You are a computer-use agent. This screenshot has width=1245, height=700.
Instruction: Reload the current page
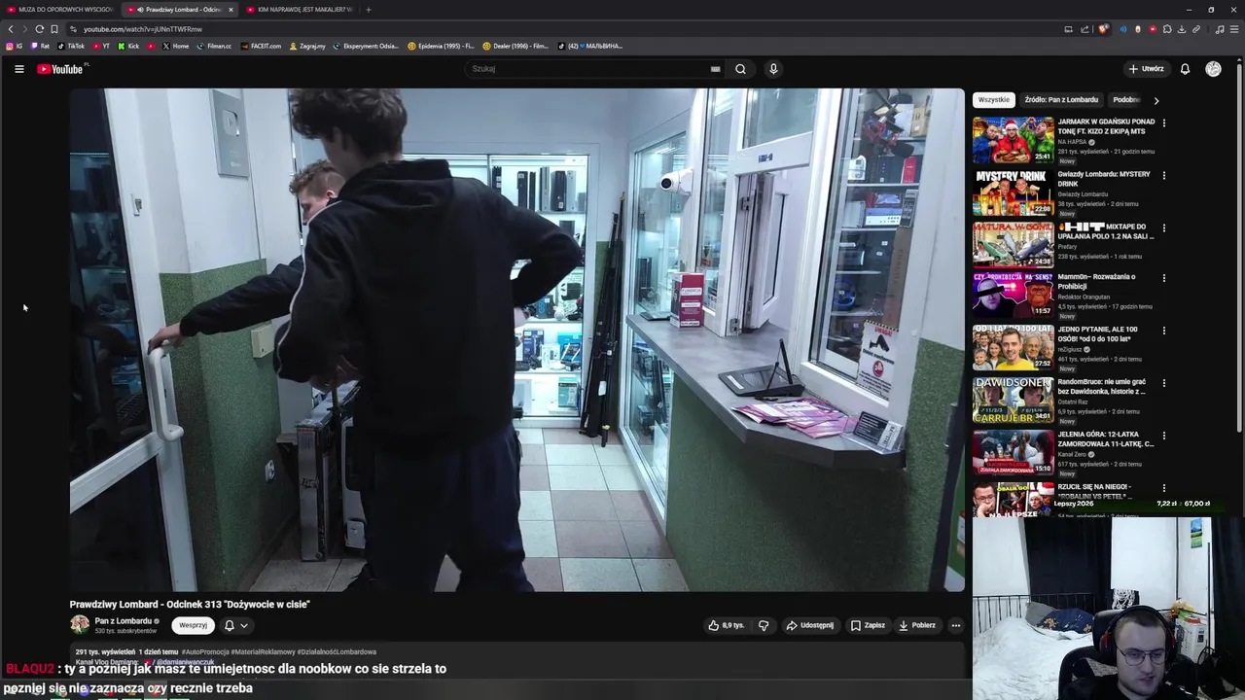point(39,29)
